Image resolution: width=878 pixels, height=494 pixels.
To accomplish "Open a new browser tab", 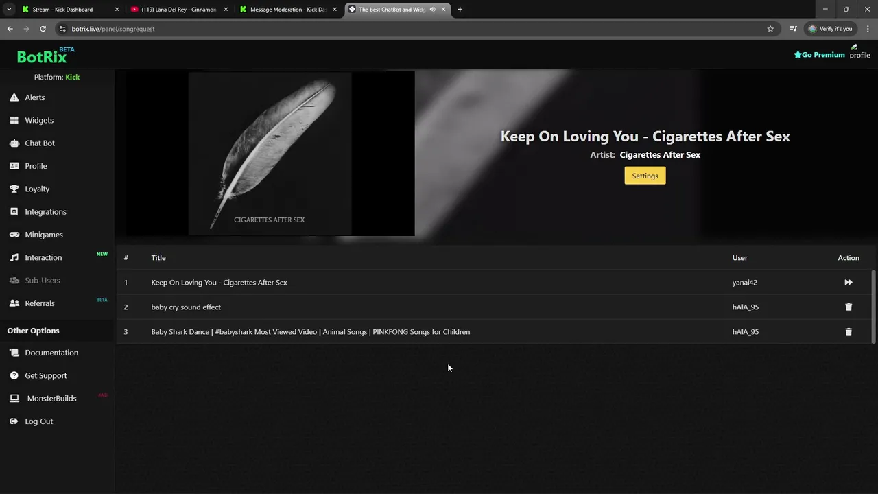I will pos(460,10).
